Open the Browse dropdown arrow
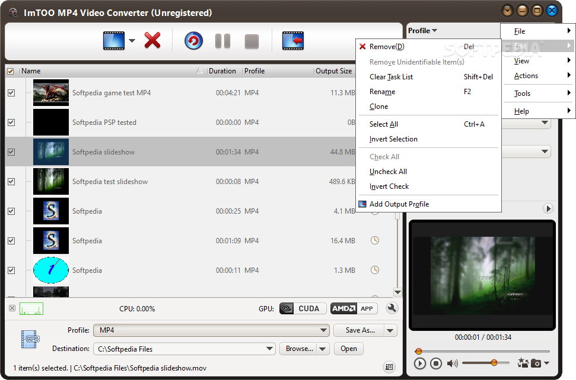 [323, 349]
